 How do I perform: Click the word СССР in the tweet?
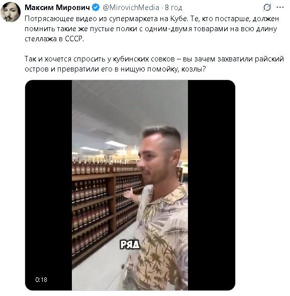coord(74,39)
